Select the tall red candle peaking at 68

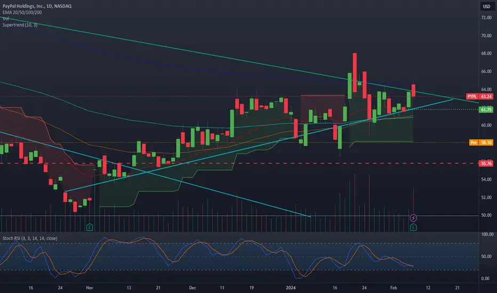click(x=355, y=72)
